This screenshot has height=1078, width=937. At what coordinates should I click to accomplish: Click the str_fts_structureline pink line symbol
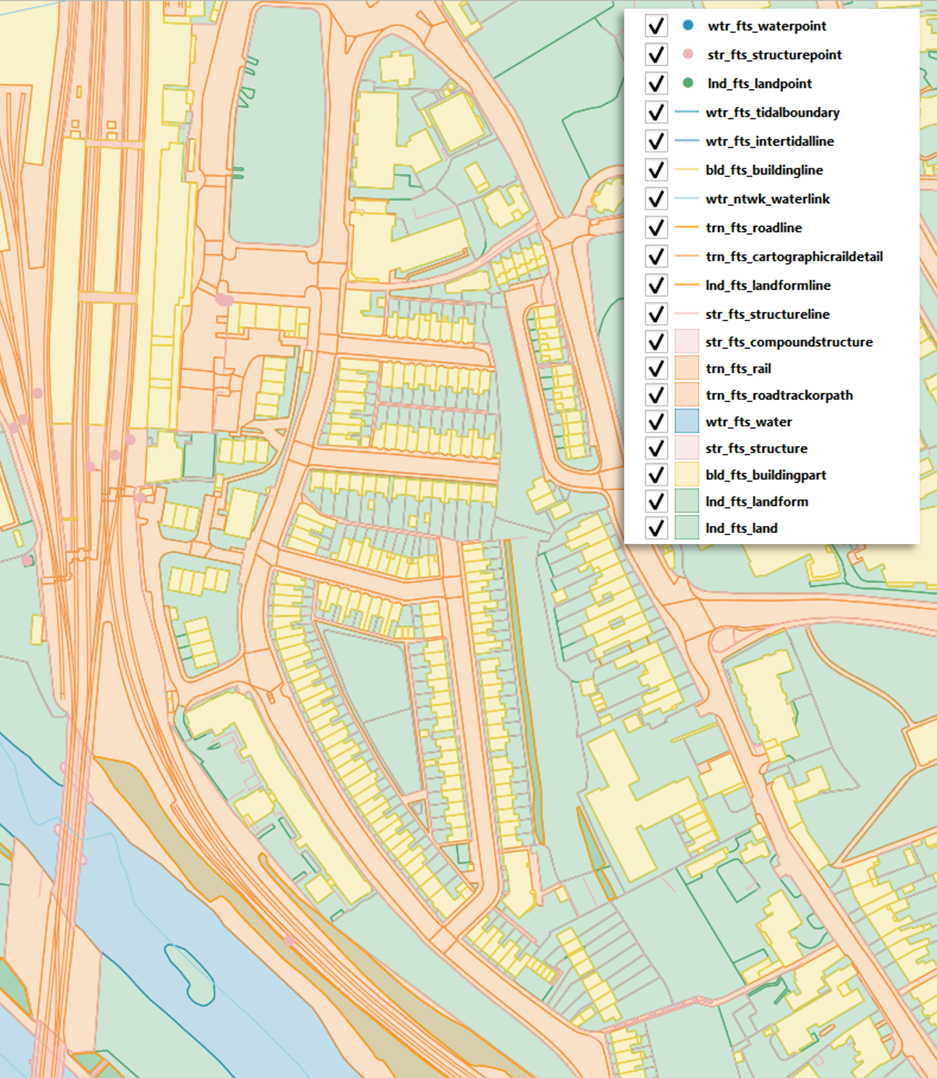point(687,314)
